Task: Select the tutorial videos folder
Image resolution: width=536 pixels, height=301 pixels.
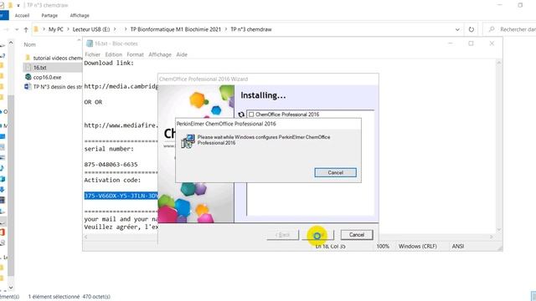Action: (x=58, y=58)
